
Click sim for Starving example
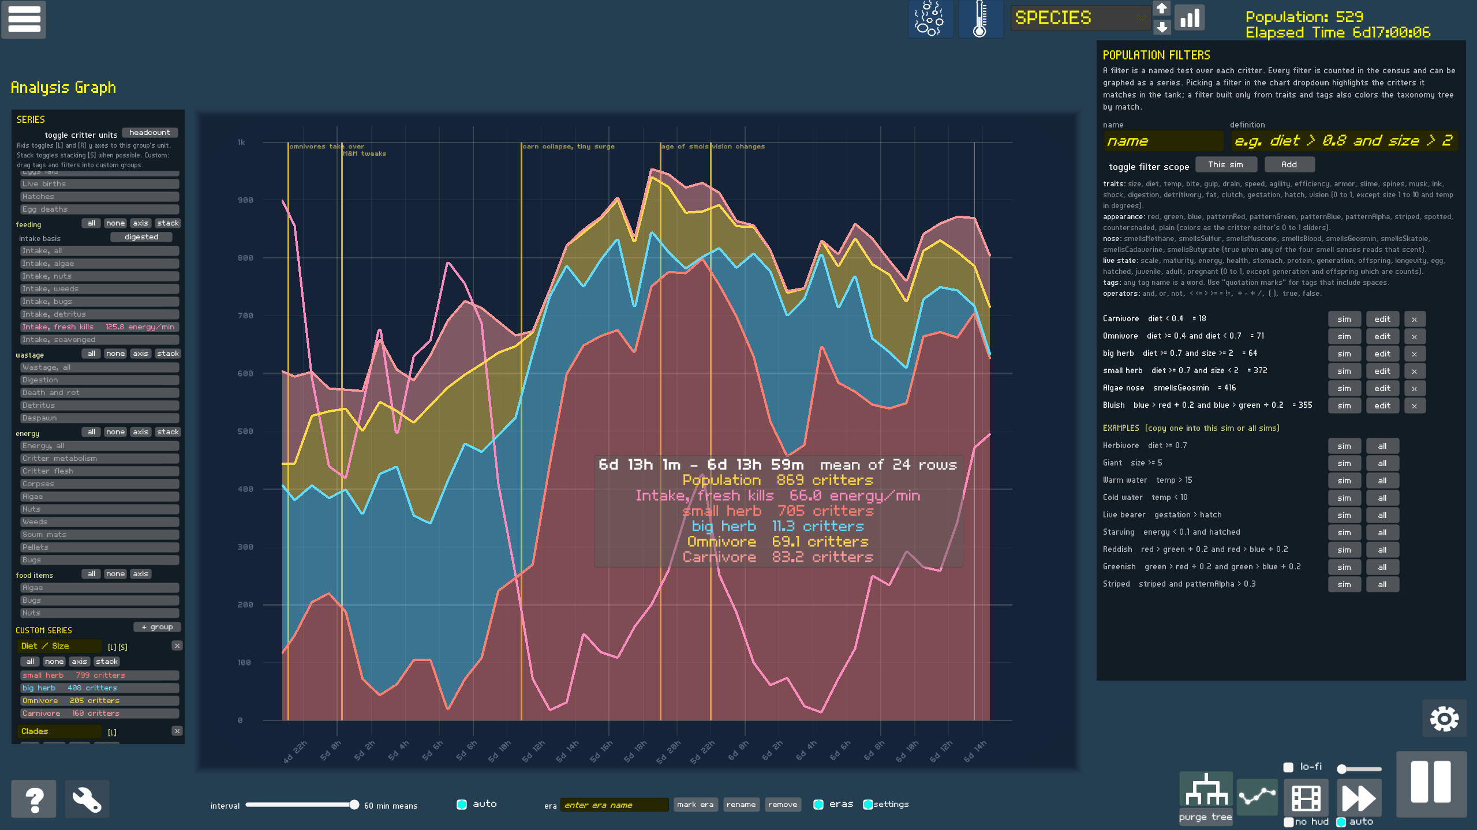click(x=1344, y=533)
